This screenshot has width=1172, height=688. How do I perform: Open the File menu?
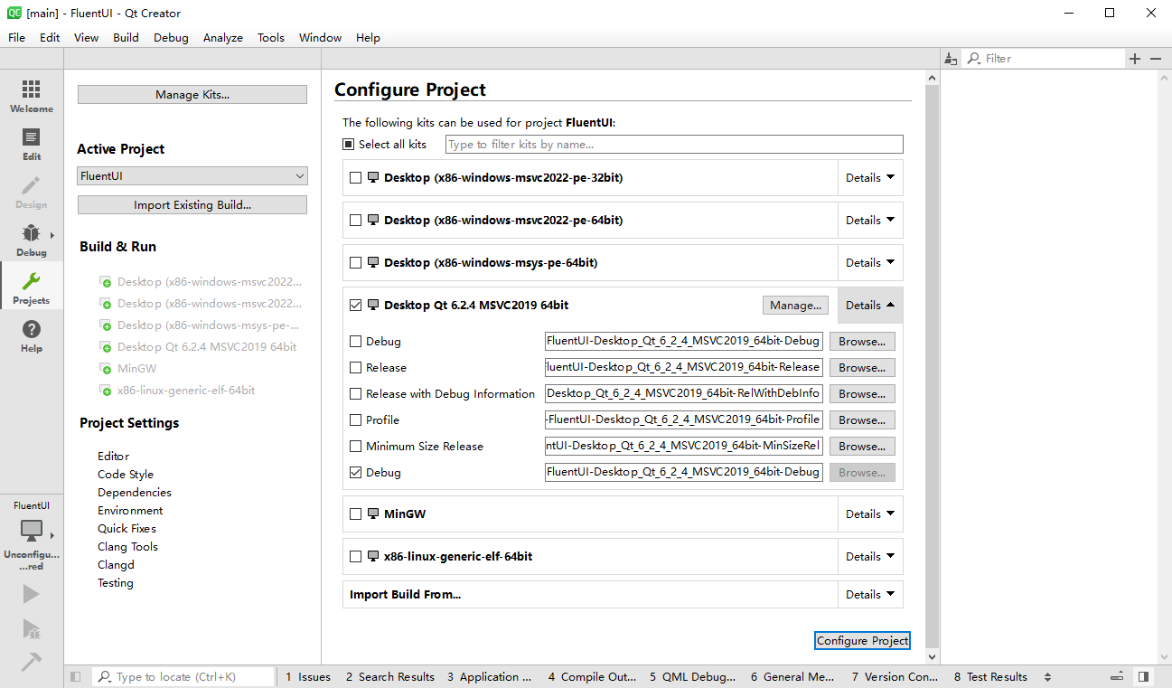tap(16, 38)
